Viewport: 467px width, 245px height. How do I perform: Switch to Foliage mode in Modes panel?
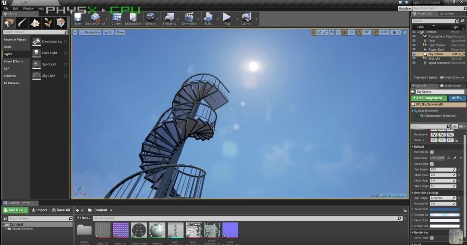coord(48,22)
